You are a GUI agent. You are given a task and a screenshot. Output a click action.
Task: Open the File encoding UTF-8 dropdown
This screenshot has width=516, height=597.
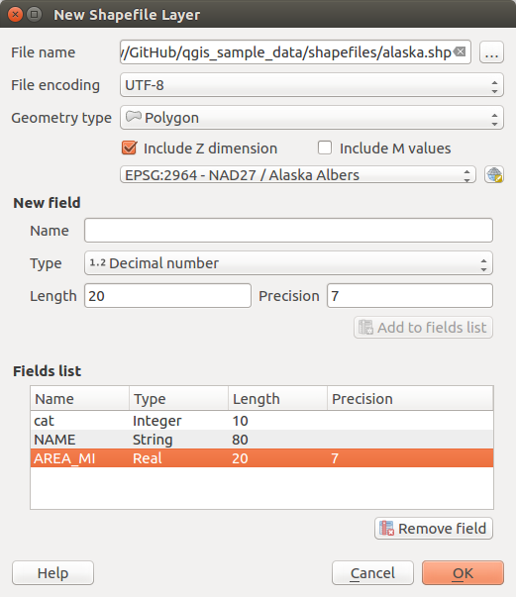click(312, 85)
